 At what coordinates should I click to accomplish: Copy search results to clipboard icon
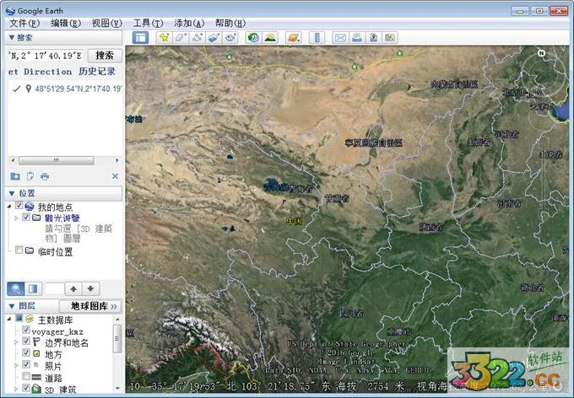pyautogui.click(x=30, y=176)
